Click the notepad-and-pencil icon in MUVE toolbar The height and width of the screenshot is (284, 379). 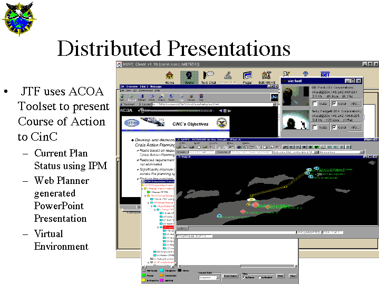(286, 74)
